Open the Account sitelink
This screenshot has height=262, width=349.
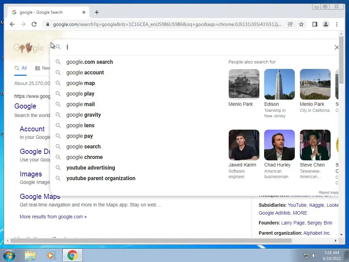pyautogui.click(x=32, y=129)
